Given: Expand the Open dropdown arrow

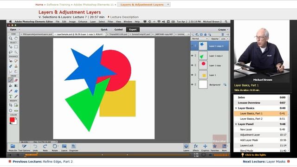Looking at the screenshot, I should click(19, 30).
